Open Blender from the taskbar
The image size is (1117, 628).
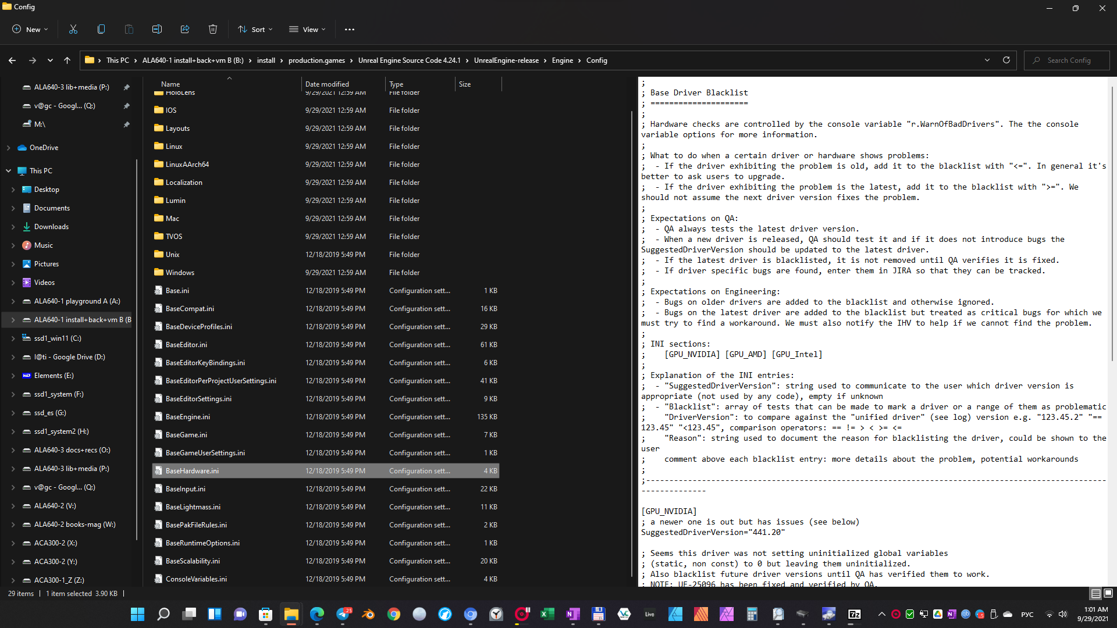pos(368,614)
